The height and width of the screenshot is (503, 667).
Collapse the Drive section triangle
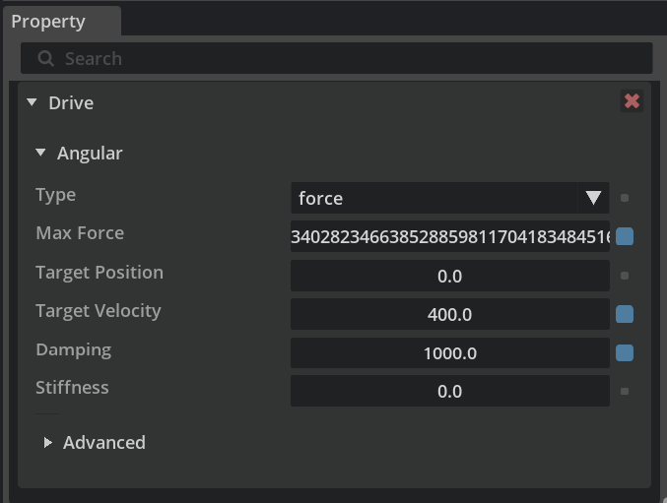pyautogui.click(x=33, y=102)
